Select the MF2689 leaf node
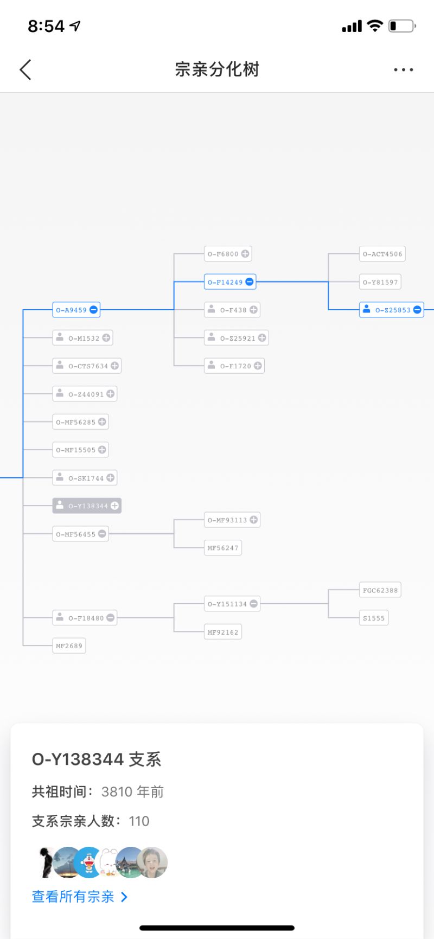Screen dimensions: 434x939 pos(69,646)
